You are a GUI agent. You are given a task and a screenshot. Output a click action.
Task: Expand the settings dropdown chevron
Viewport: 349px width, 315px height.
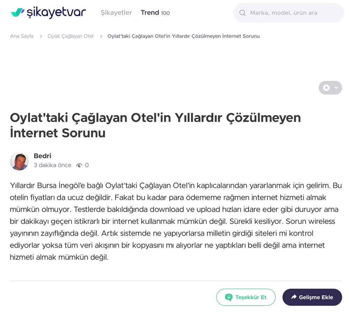click(336, 88)
